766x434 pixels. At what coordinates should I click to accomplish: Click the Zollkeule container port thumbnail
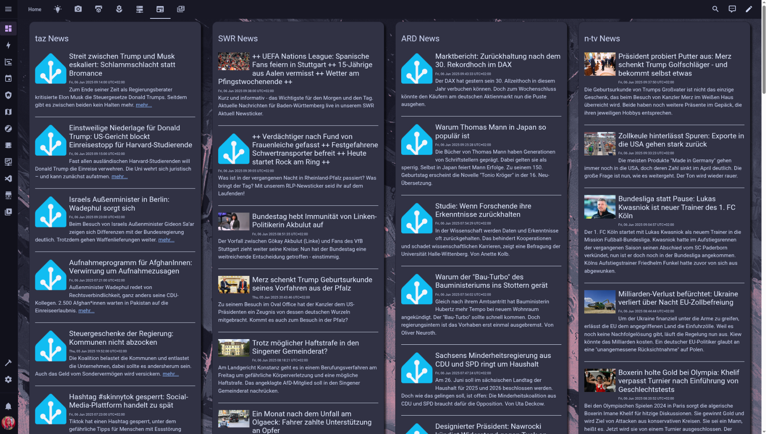tap(600, 144)
